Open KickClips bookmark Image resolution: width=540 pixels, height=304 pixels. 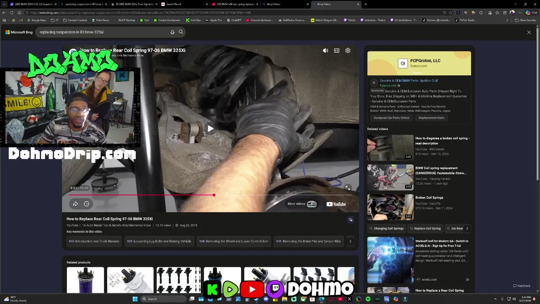tap(194, 20)
